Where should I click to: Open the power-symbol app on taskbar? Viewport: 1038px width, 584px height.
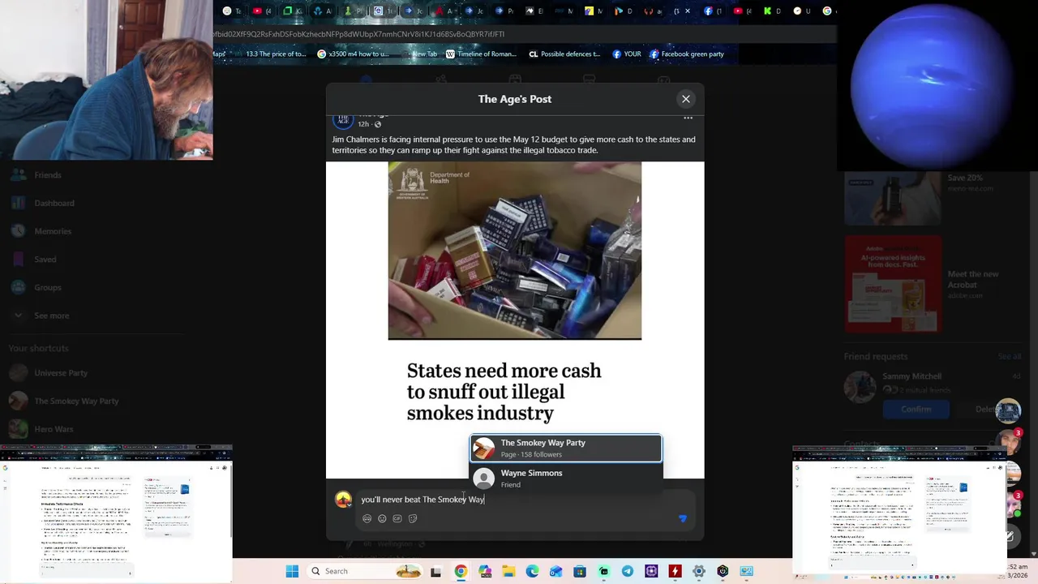723,571
